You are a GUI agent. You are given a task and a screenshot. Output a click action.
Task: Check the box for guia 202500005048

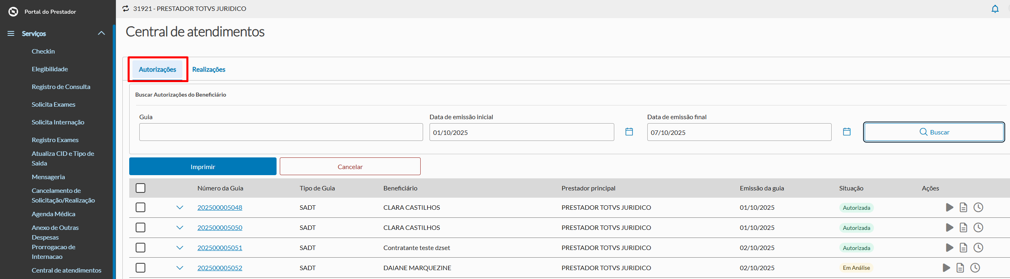tap(140, 207)
